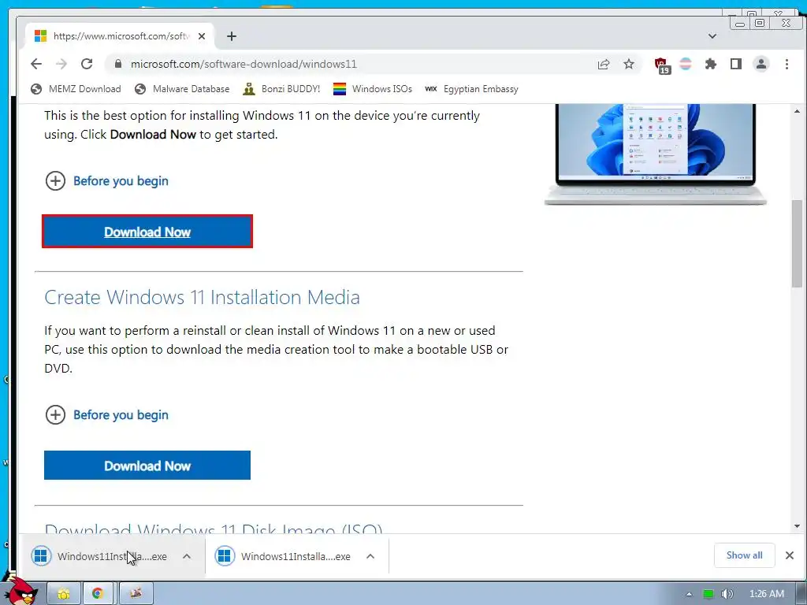Toggle the browser side panel
807x605 pixels.
(x=736, y=64)
